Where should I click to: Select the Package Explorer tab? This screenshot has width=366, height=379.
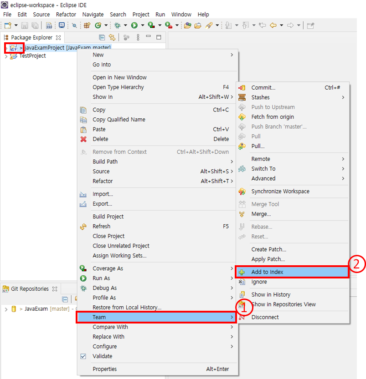pyautogui.click(x=32, y=38)
